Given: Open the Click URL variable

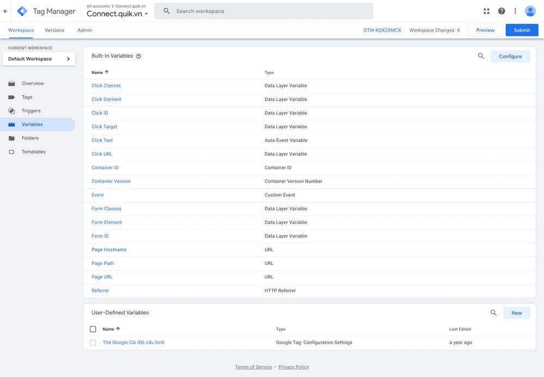Looking at the screenshot, I should tap(102, 154).
